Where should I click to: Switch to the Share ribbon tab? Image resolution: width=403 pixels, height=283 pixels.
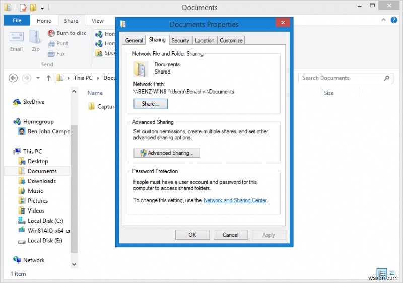(71, 21)
